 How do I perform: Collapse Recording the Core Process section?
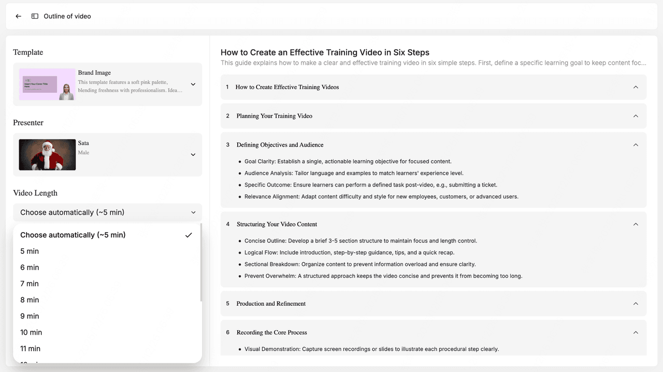pyautogui.click(x=636, y=333)
